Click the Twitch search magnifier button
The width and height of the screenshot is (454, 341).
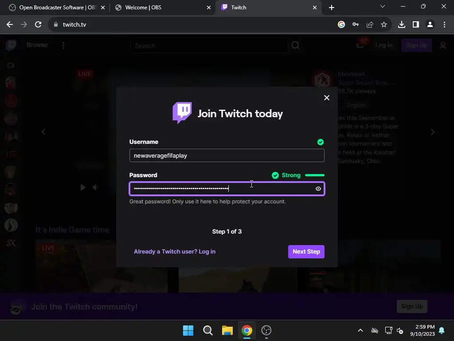[296, 46]
